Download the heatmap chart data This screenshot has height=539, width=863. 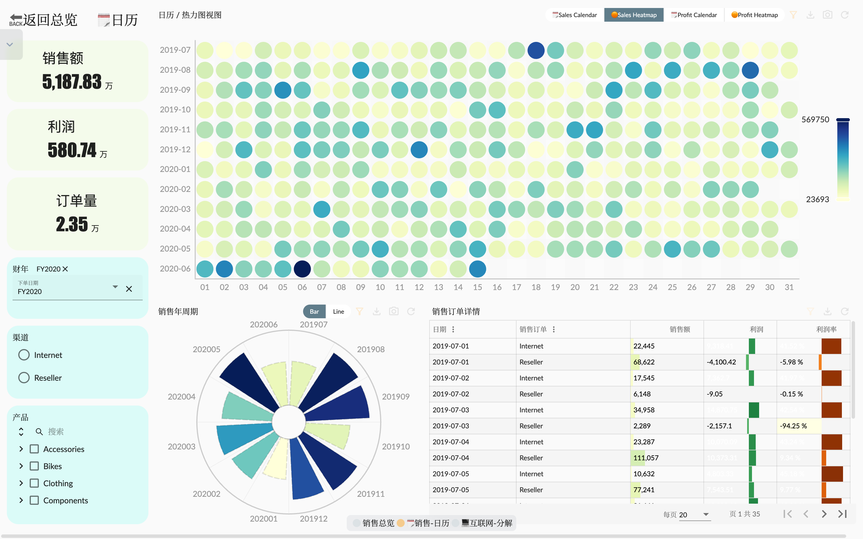coord(810,15)
